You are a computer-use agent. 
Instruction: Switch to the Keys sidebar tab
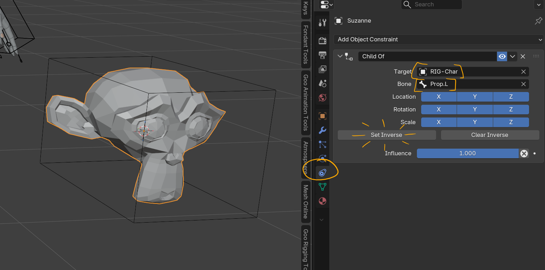(x=305, y=8)
